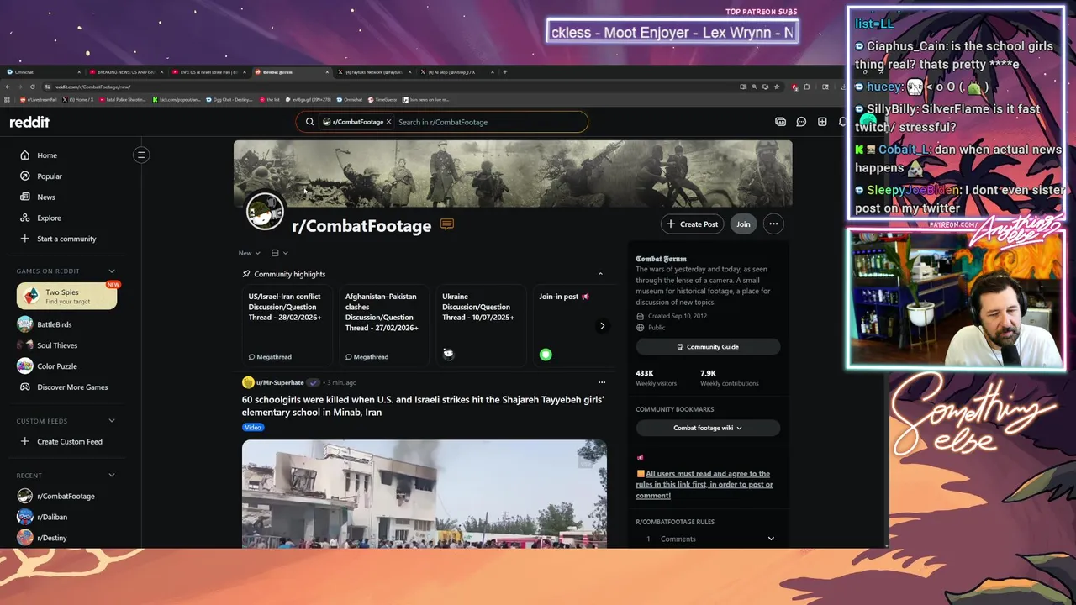Open the Color Puzzle game

click(x=57, y=366)
